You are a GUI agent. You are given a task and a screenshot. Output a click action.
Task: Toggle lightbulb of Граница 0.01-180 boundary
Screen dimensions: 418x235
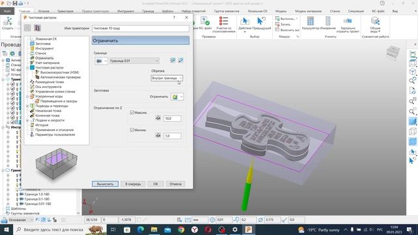(x=18, y=204)
